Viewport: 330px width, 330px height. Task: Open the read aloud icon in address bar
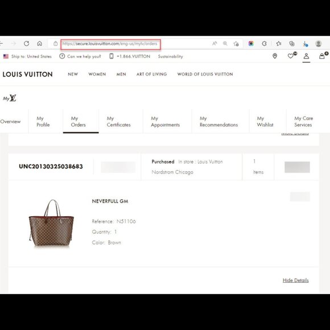(214, 44)
